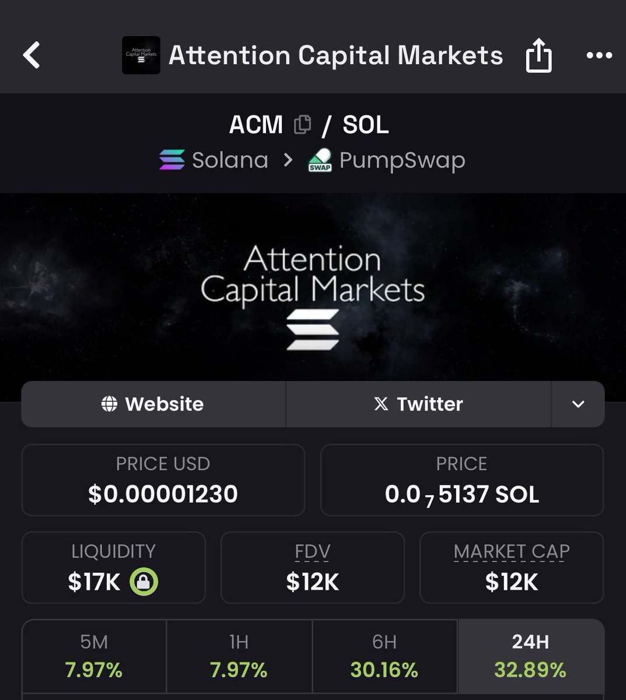626x700 pixels.
Task: Tap the underlined FDV label
Action: tap(313, 551)
